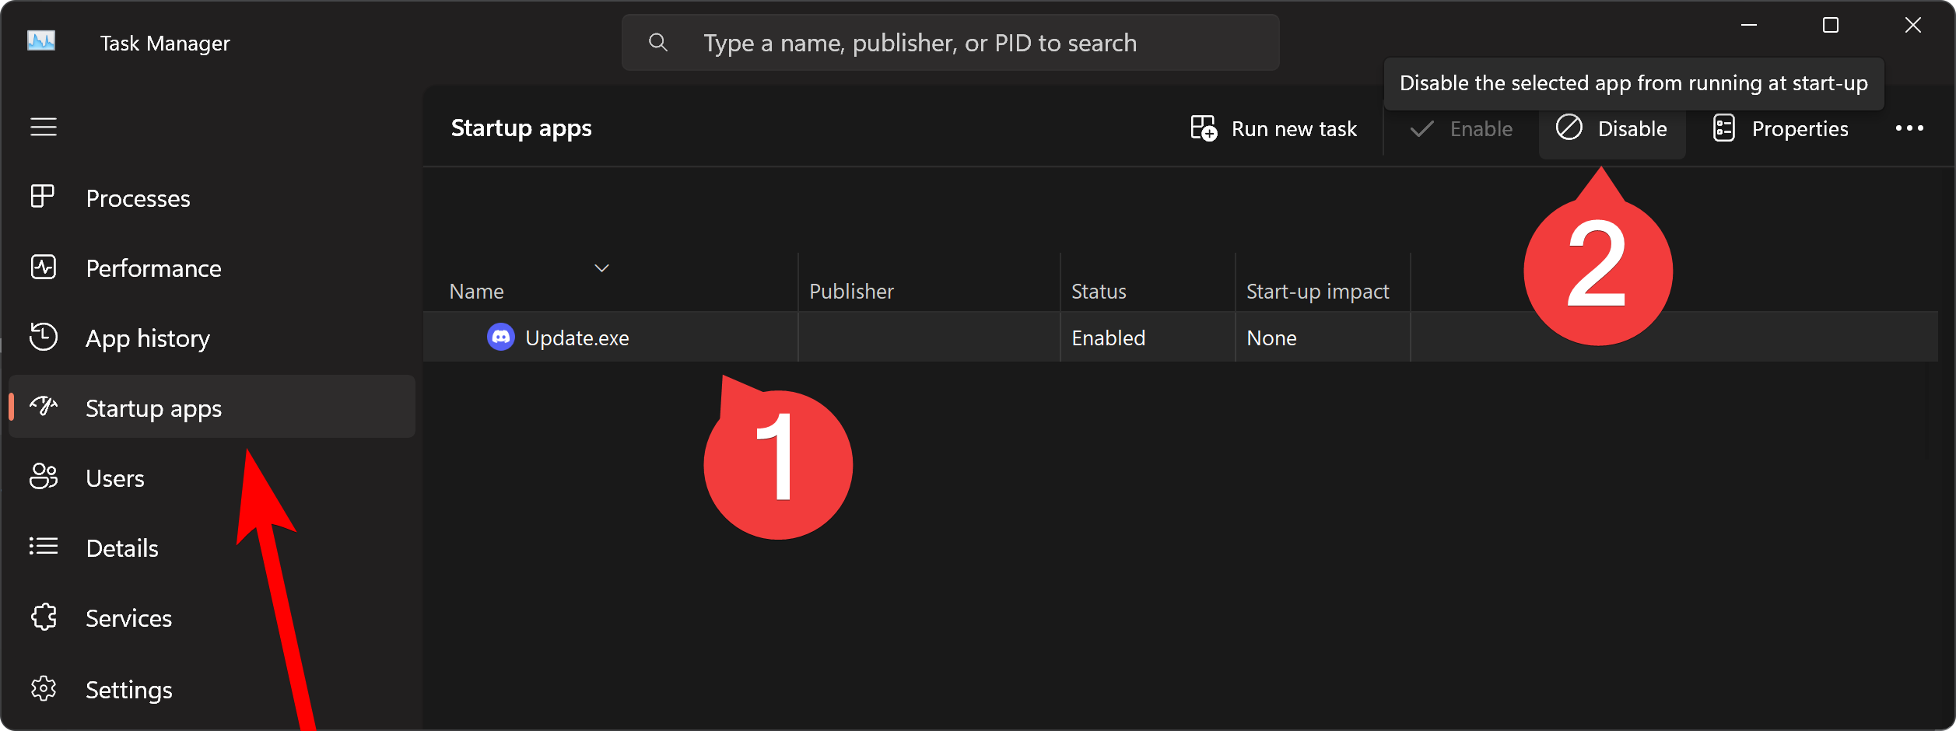The image size is (1956, 731).
Task: Click the Discord icon next to Update.exe
Action: click(x=501, y=337)
